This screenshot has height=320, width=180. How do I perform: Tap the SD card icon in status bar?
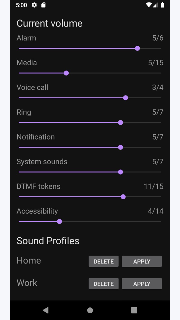pos(43,5)
